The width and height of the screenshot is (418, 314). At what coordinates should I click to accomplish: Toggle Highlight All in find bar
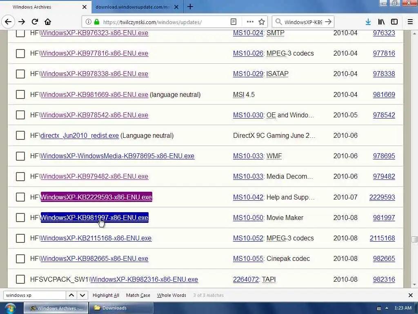(106, 295)
